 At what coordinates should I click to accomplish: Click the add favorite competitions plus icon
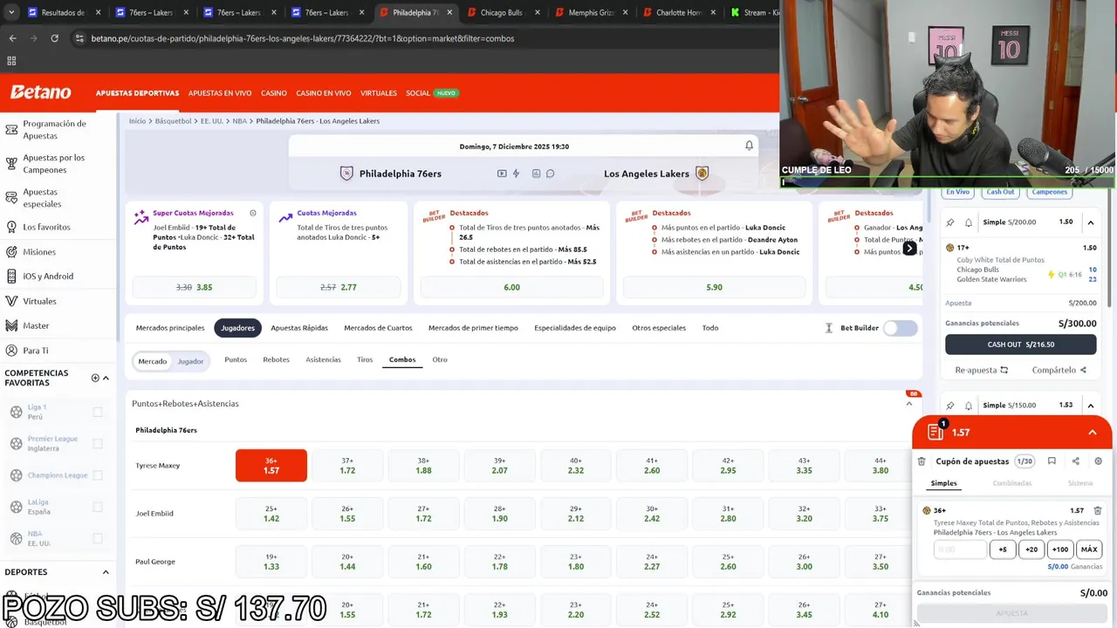point(95,378)
